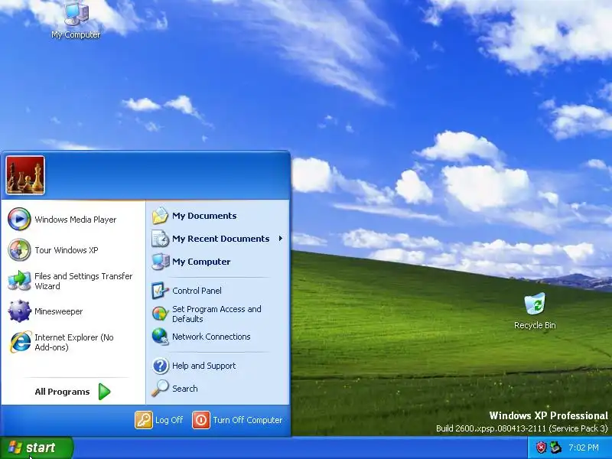
Task: Click the red security shield tray icon
Action: click(x=541, y=448)
